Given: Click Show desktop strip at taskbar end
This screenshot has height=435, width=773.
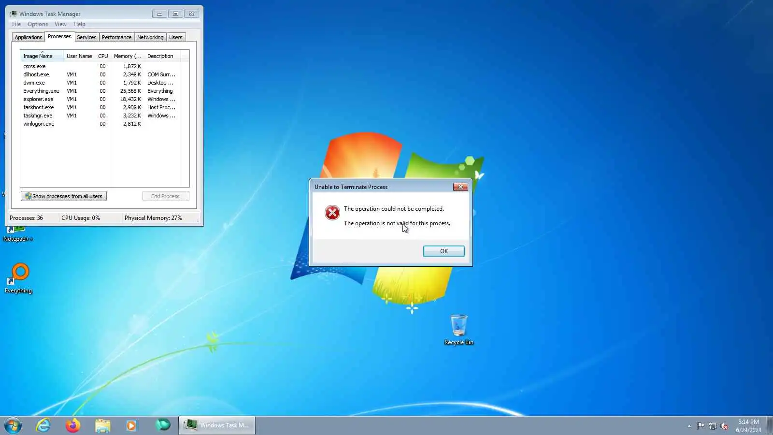Looking at the screenshot, I should [x=769, y=425].
